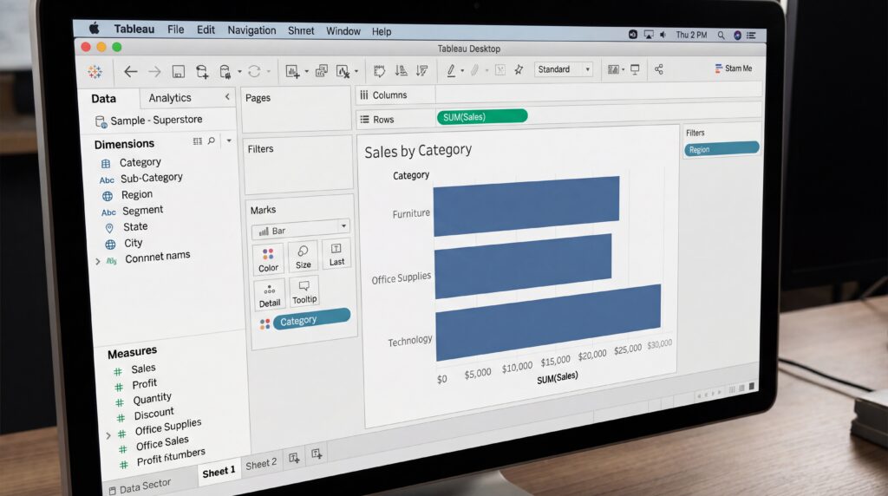
Task: Select the Furniture bar in chart
Action: [x=526, y=206]
